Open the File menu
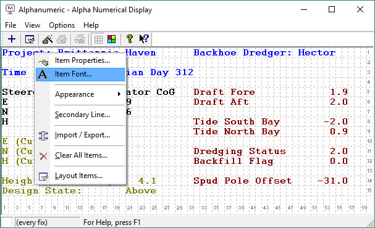 [x=11, y=25]
